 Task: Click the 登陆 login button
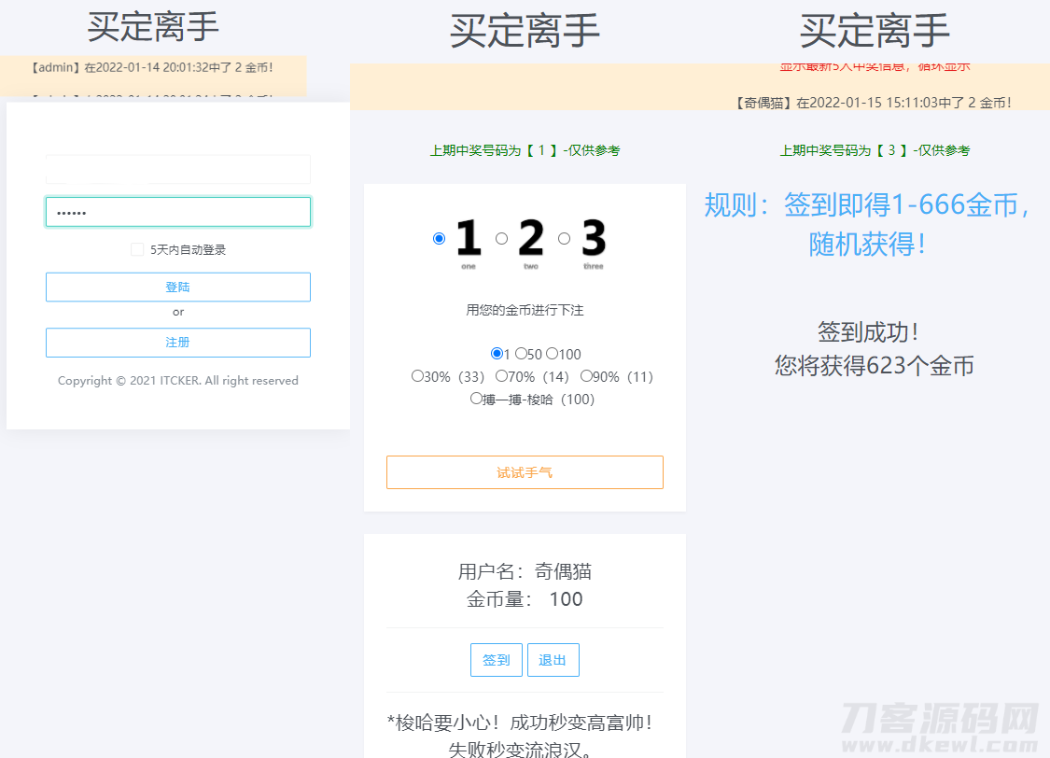(177, 287)
